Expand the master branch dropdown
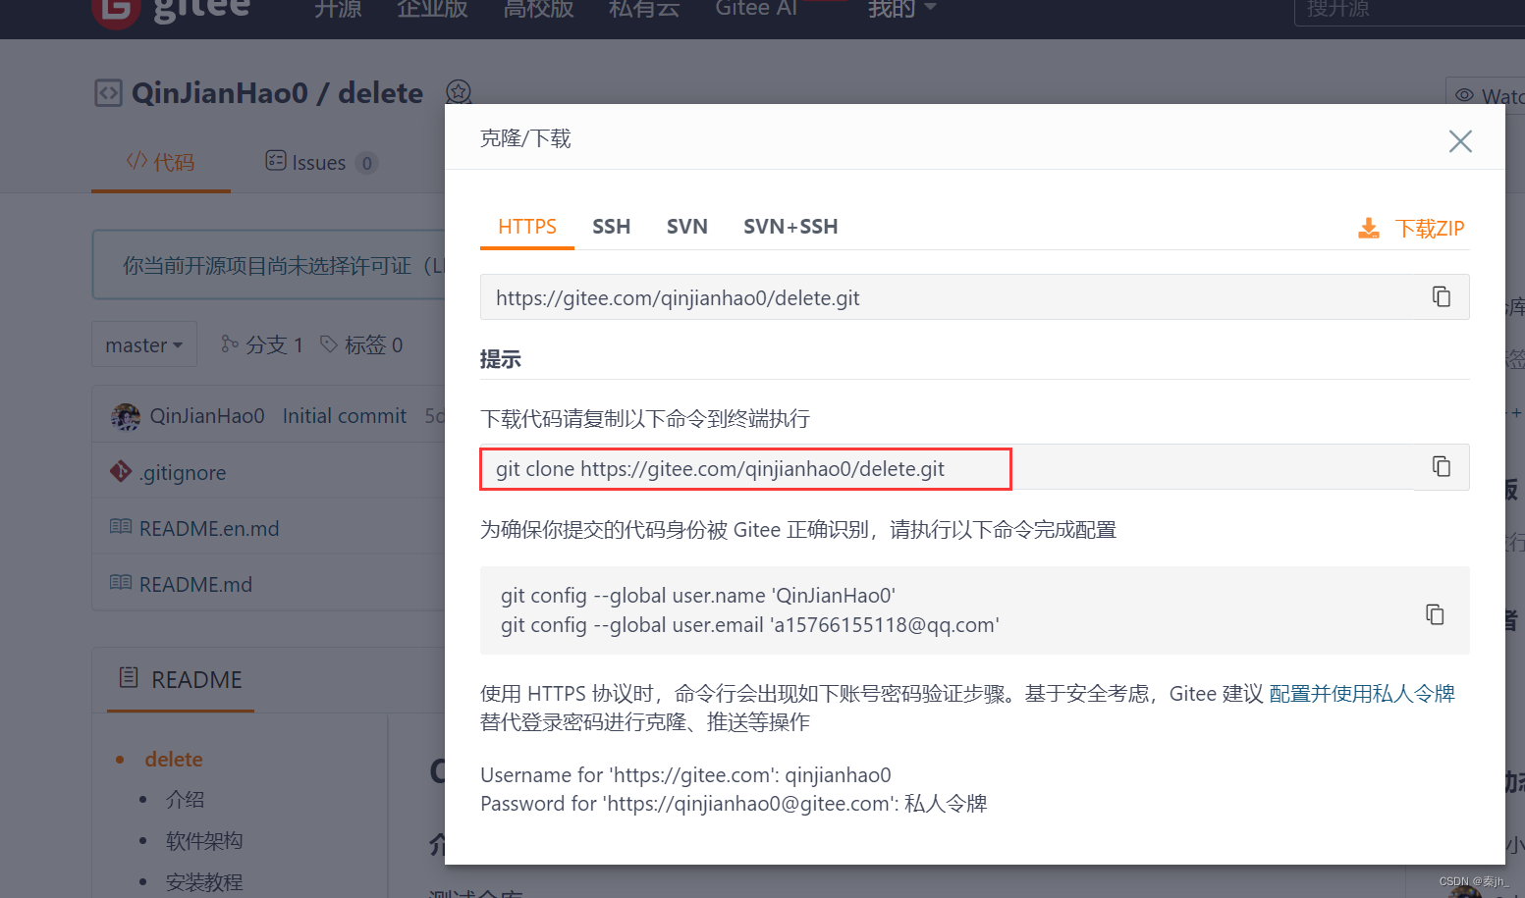1525x898 pixels. tap(144, 344)
